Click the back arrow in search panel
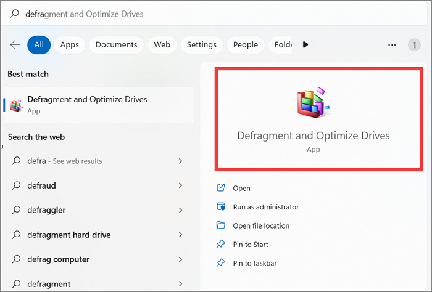432x292 pixels. [15, 44]
